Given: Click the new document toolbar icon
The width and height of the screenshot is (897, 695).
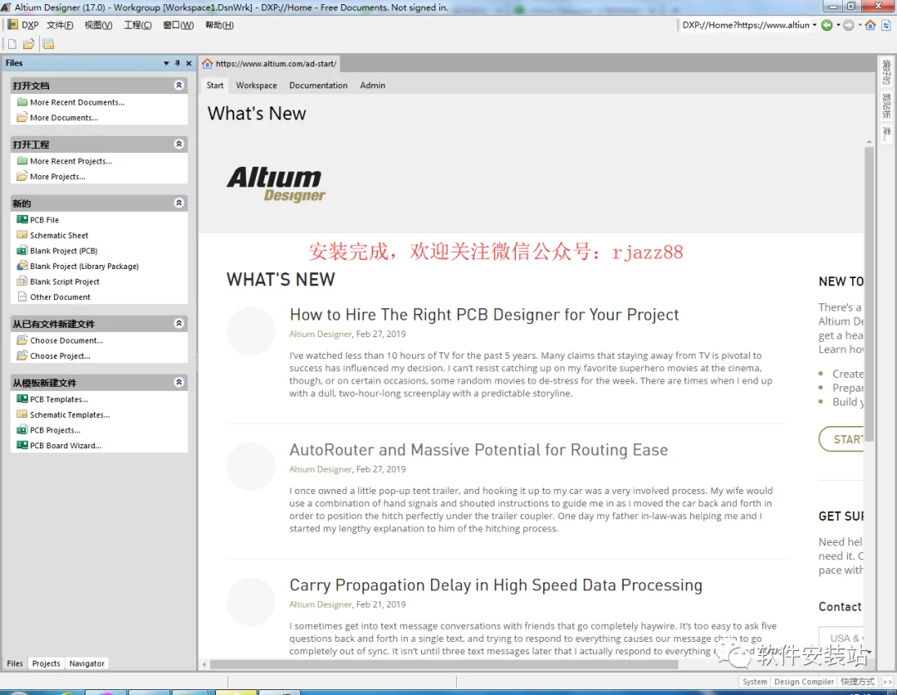Looking at the screenshot, I should [x=12, y=44].
